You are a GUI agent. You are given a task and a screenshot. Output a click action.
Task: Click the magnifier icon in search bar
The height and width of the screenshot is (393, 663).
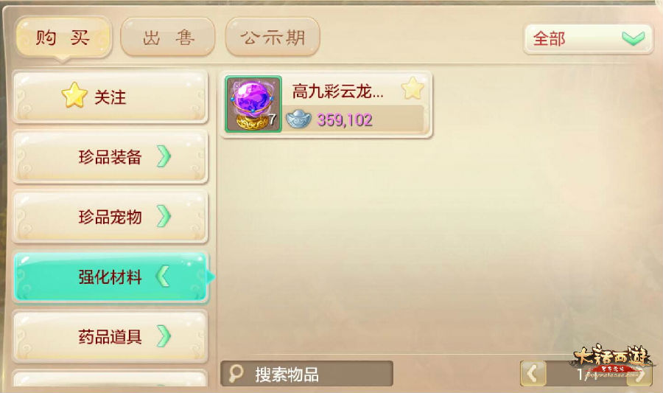click(x=236, y=374)
